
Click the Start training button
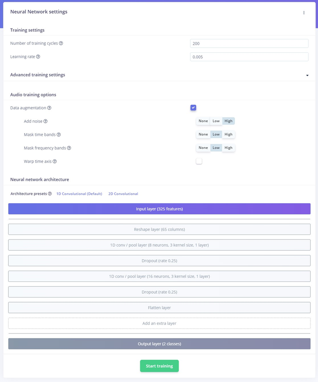[159, 366]
